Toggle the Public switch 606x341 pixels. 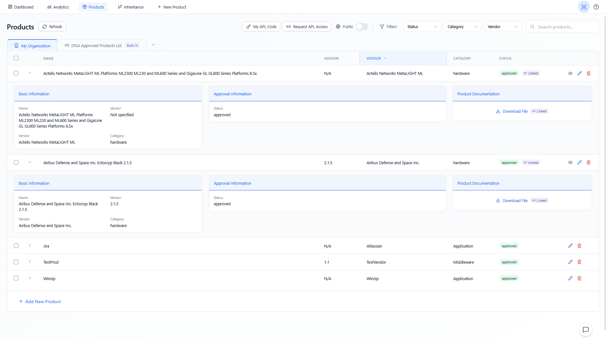(362, 27)
